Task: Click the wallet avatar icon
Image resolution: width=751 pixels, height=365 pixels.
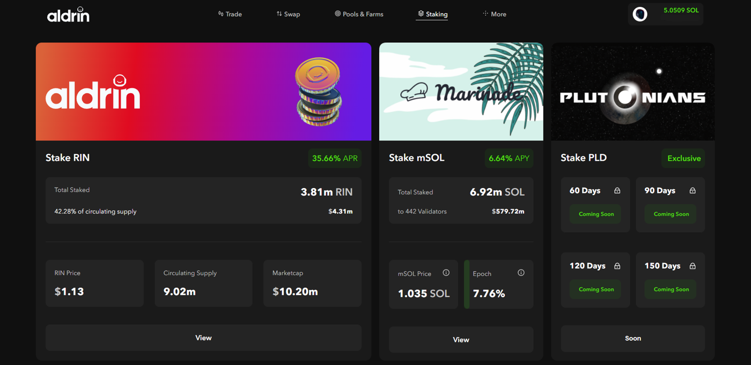Action: (x=640, y=14)
